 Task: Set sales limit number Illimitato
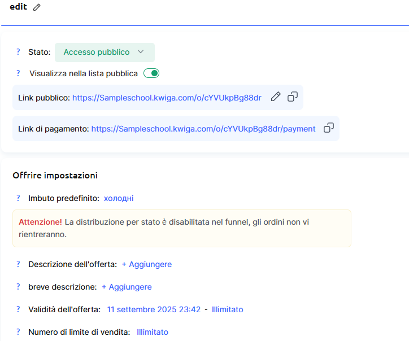[153, 332]
